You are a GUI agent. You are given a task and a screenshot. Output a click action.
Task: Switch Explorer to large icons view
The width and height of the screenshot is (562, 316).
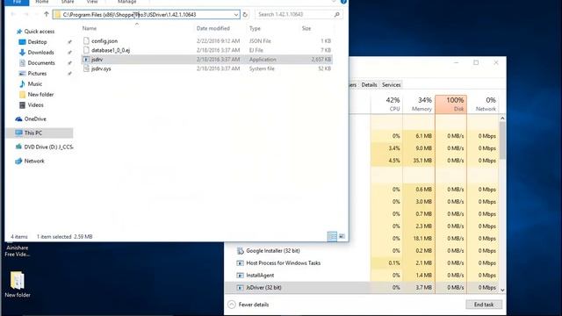click(x=342, y=236)
